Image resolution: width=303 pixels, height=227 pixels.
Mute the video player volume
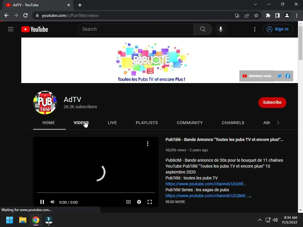pyautogui.click(x=52, y=202)
